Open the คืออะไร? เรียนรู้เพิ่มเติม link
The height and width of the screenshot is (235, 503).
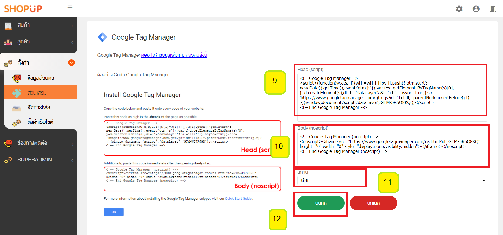pyautogui.click(x=174, y=55)
